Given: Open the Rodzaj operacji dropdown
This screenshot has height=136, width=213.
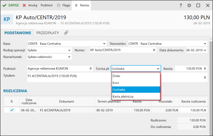Looking at the screenshot, I should [x=69, y=50].
